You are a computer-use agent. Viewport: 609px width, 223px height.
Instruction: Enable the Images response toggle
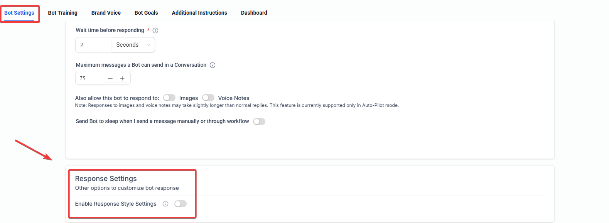tap(169, 98)
